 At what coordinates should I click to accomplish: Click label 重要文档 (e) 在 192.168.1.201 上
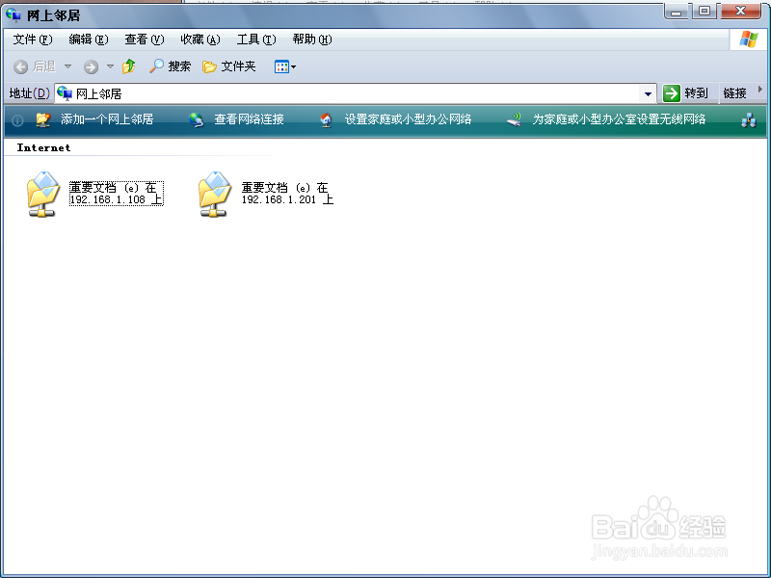287,194
